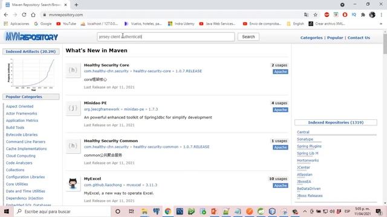
Task: Open Task View on the taskbar
Action: pos(131,212)
